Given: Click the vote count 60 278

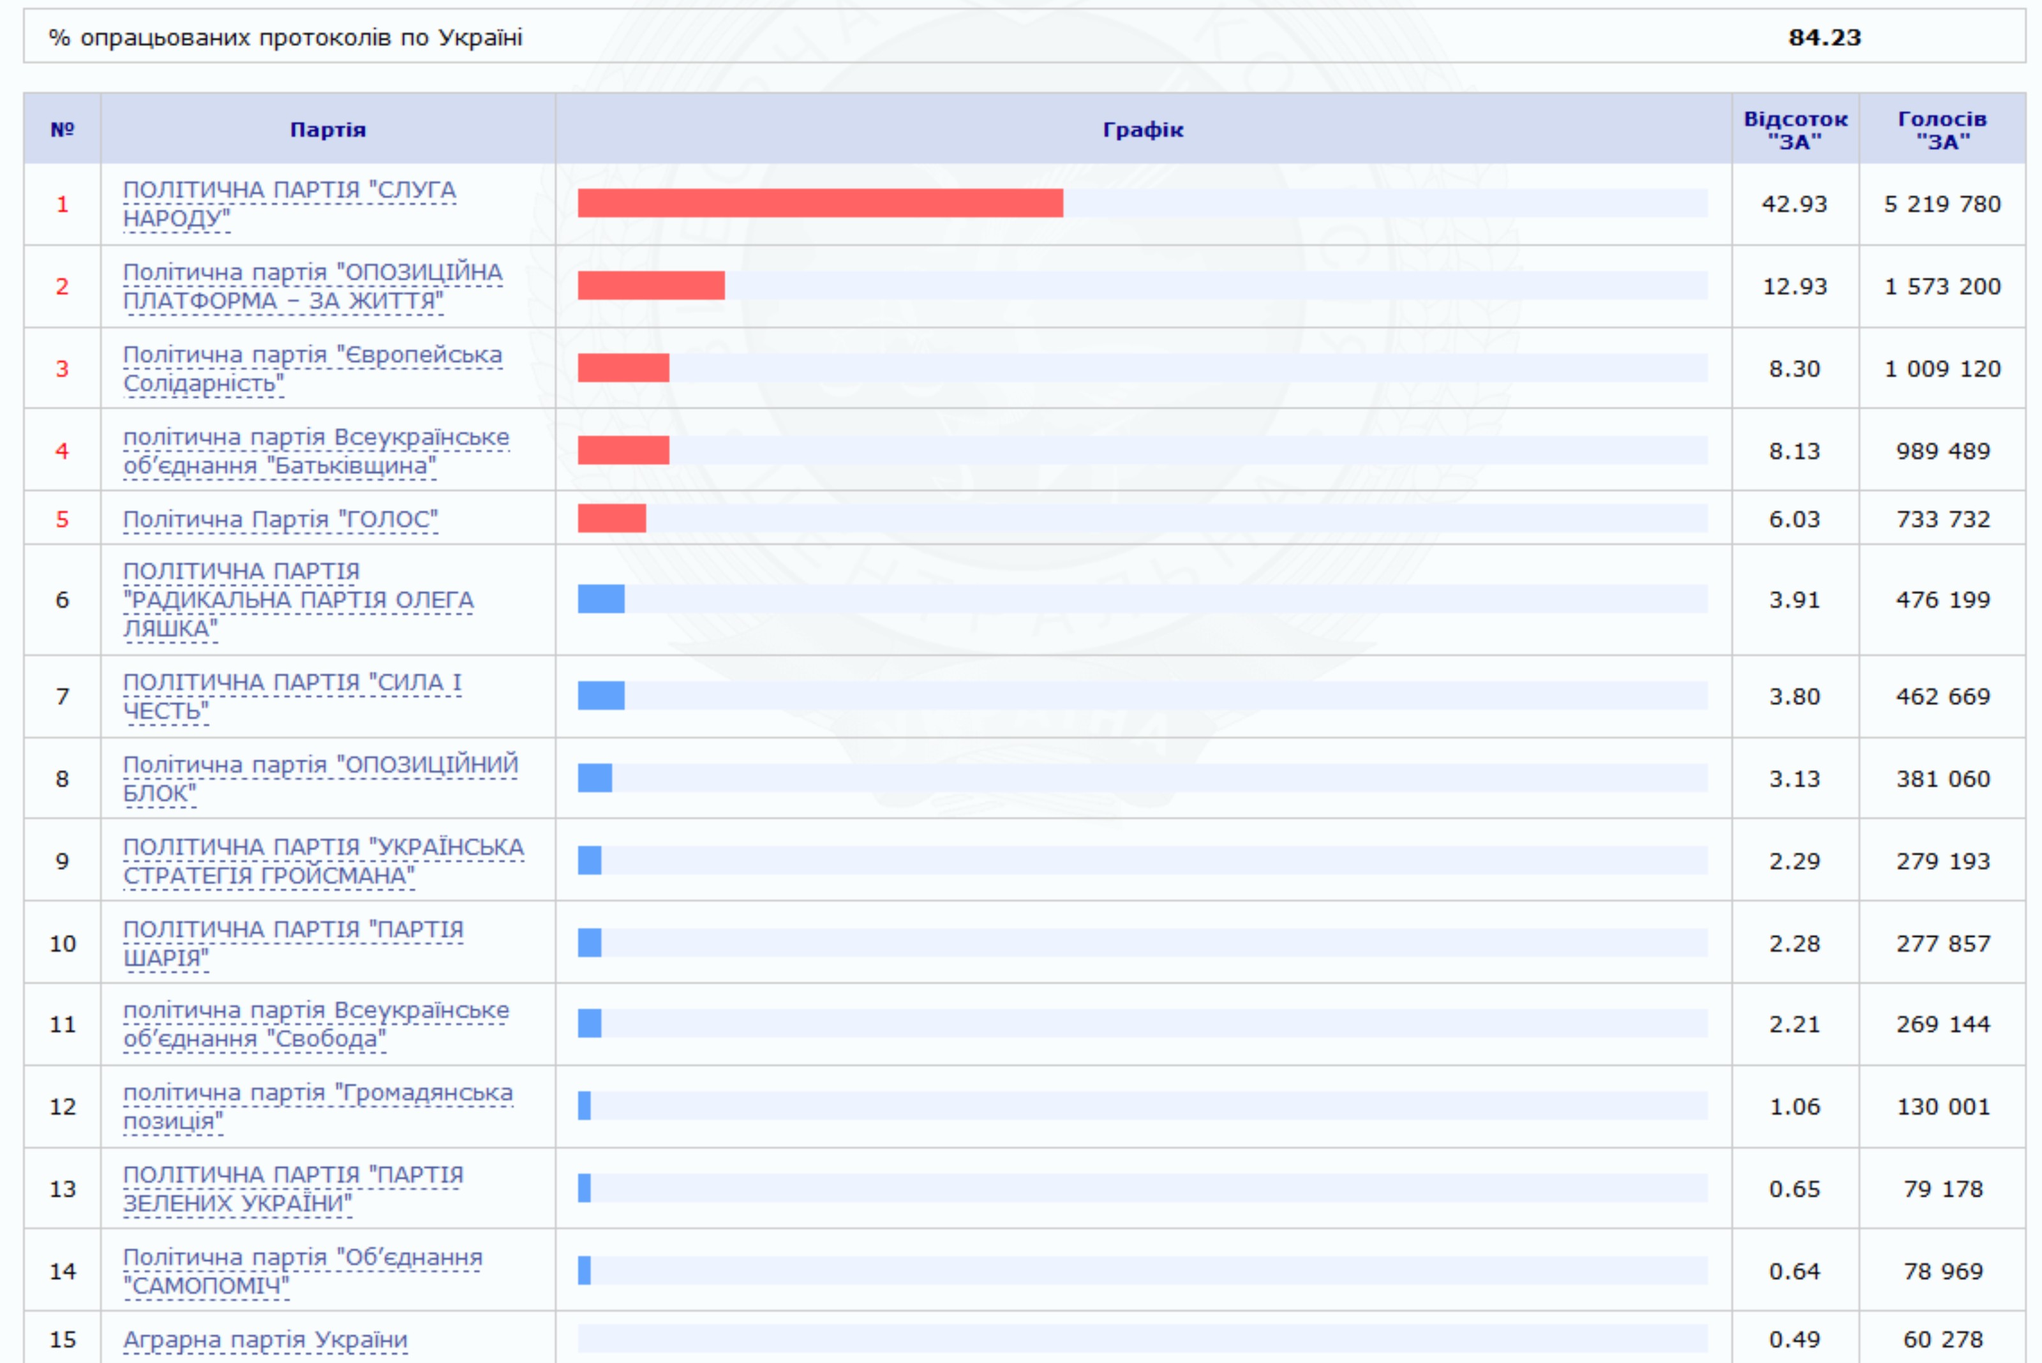Looking at the screenshot, I should [x=1944, y=1341].
